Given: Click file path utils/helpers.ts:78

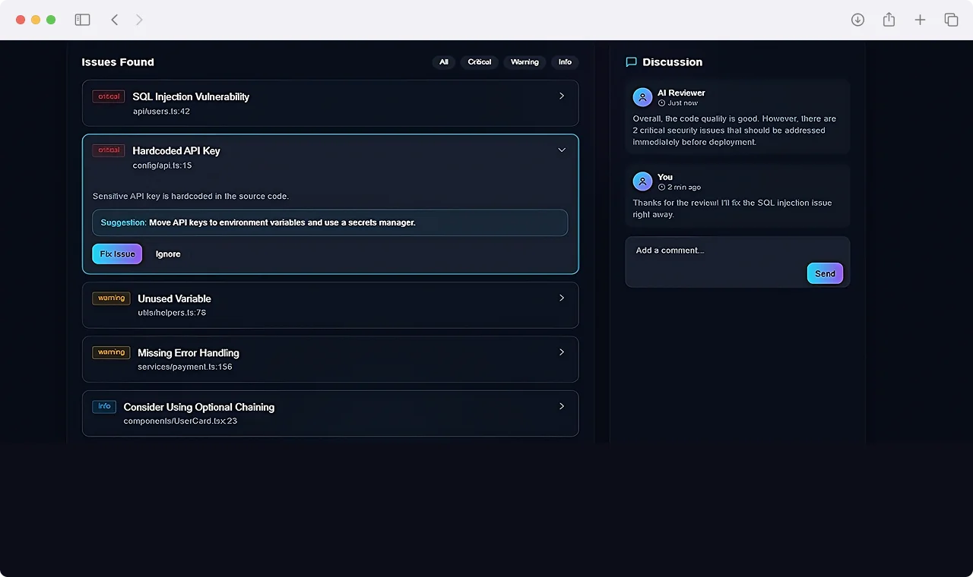Looking at the screenshot, I should pos(172,313).
